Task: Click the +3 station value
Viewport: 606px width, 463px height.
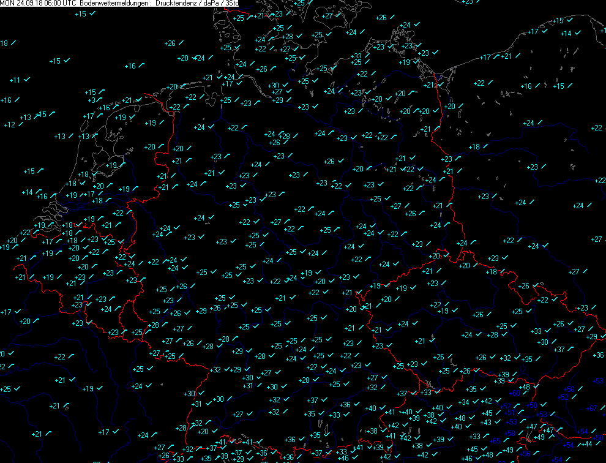Action: [91, 100]
